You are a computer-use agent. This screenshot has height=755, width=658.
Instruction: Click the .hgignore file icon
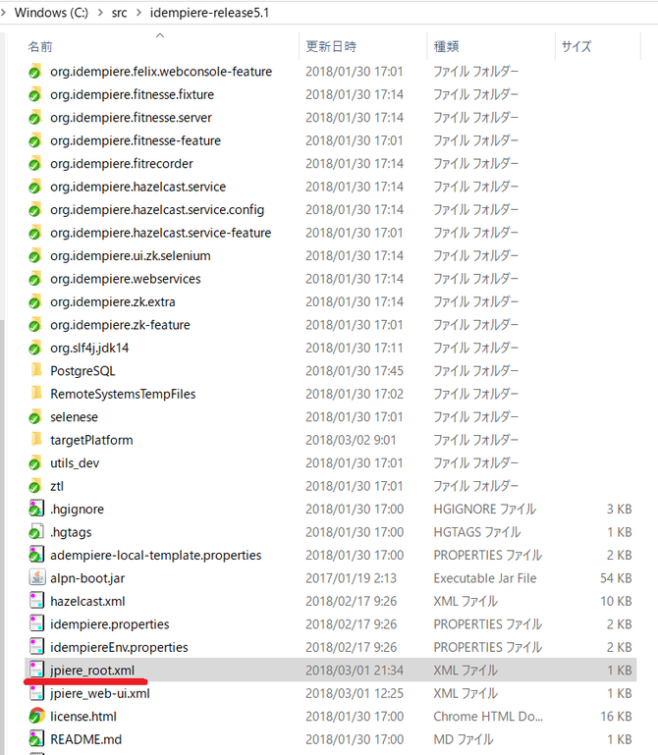pos(36,509)
